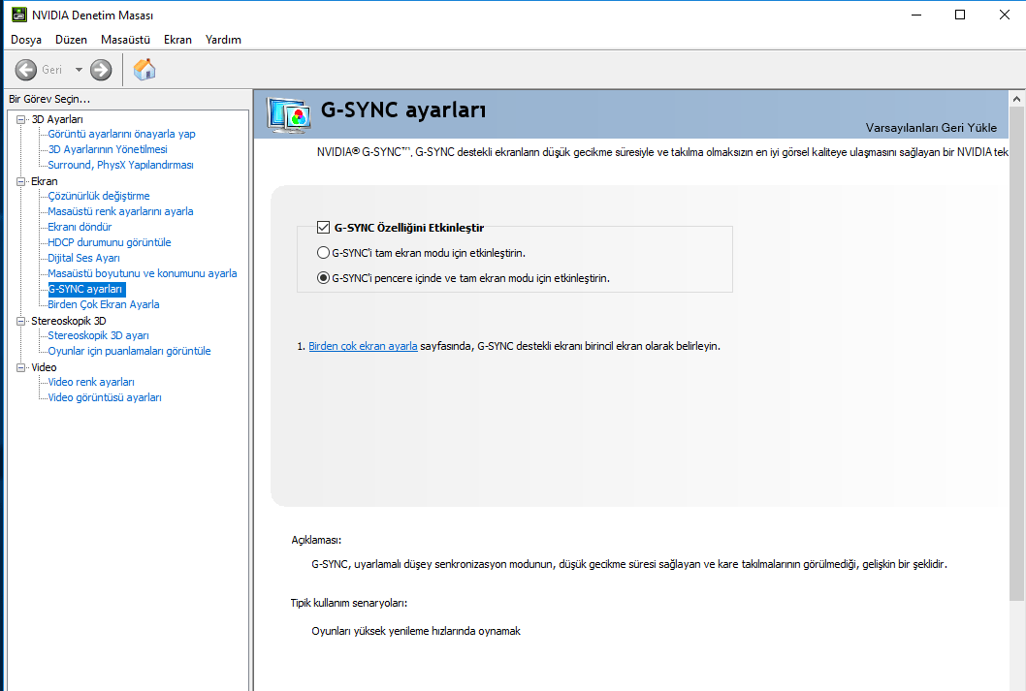Screen dimensions: 1026x691
Task: Open the Ekran menu
Action: point(178,40)
